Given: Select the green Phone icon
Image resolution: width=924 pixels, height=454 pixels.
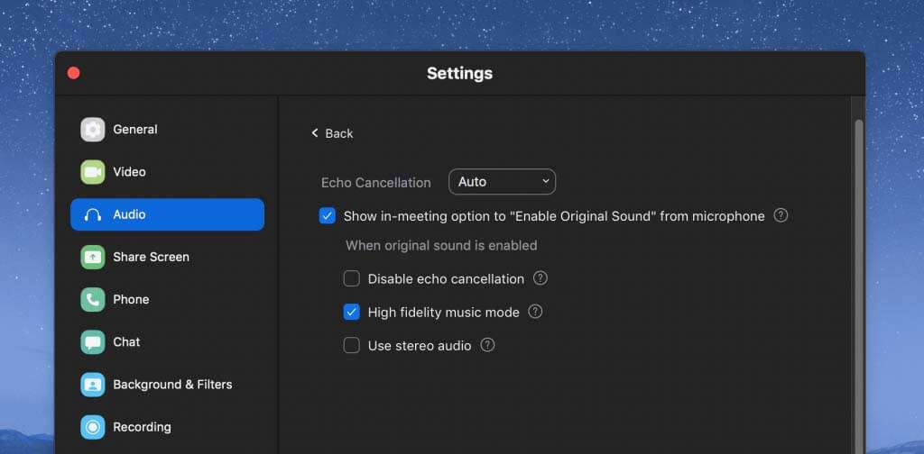Looking at the screenshot, I should [x=93, y=299].
